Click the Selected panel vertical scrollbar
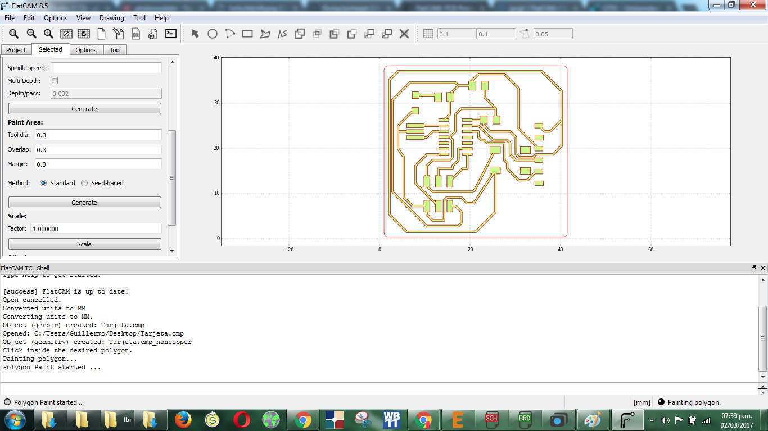Screen dimensions: 768x431 pyautogui.click(x=172, y=177)
